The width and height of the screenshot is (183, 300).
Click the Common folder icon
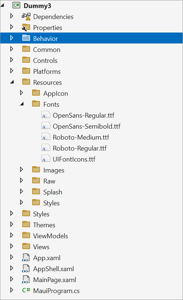coord(26,49)
